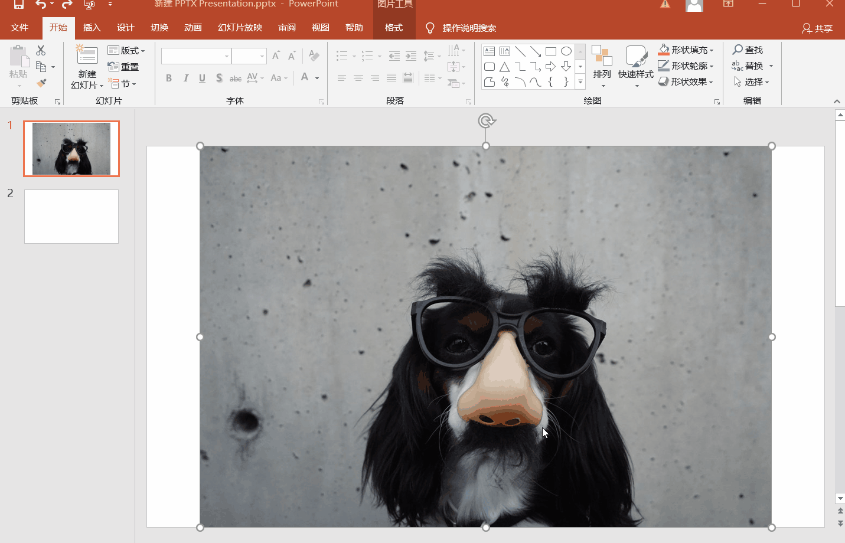
Task: Select blank slide 2 thumbnail
Action: (x=71, y=216)
